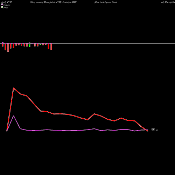Click the 'Rmc Switchgears Limit' company name text

[106, 2]
